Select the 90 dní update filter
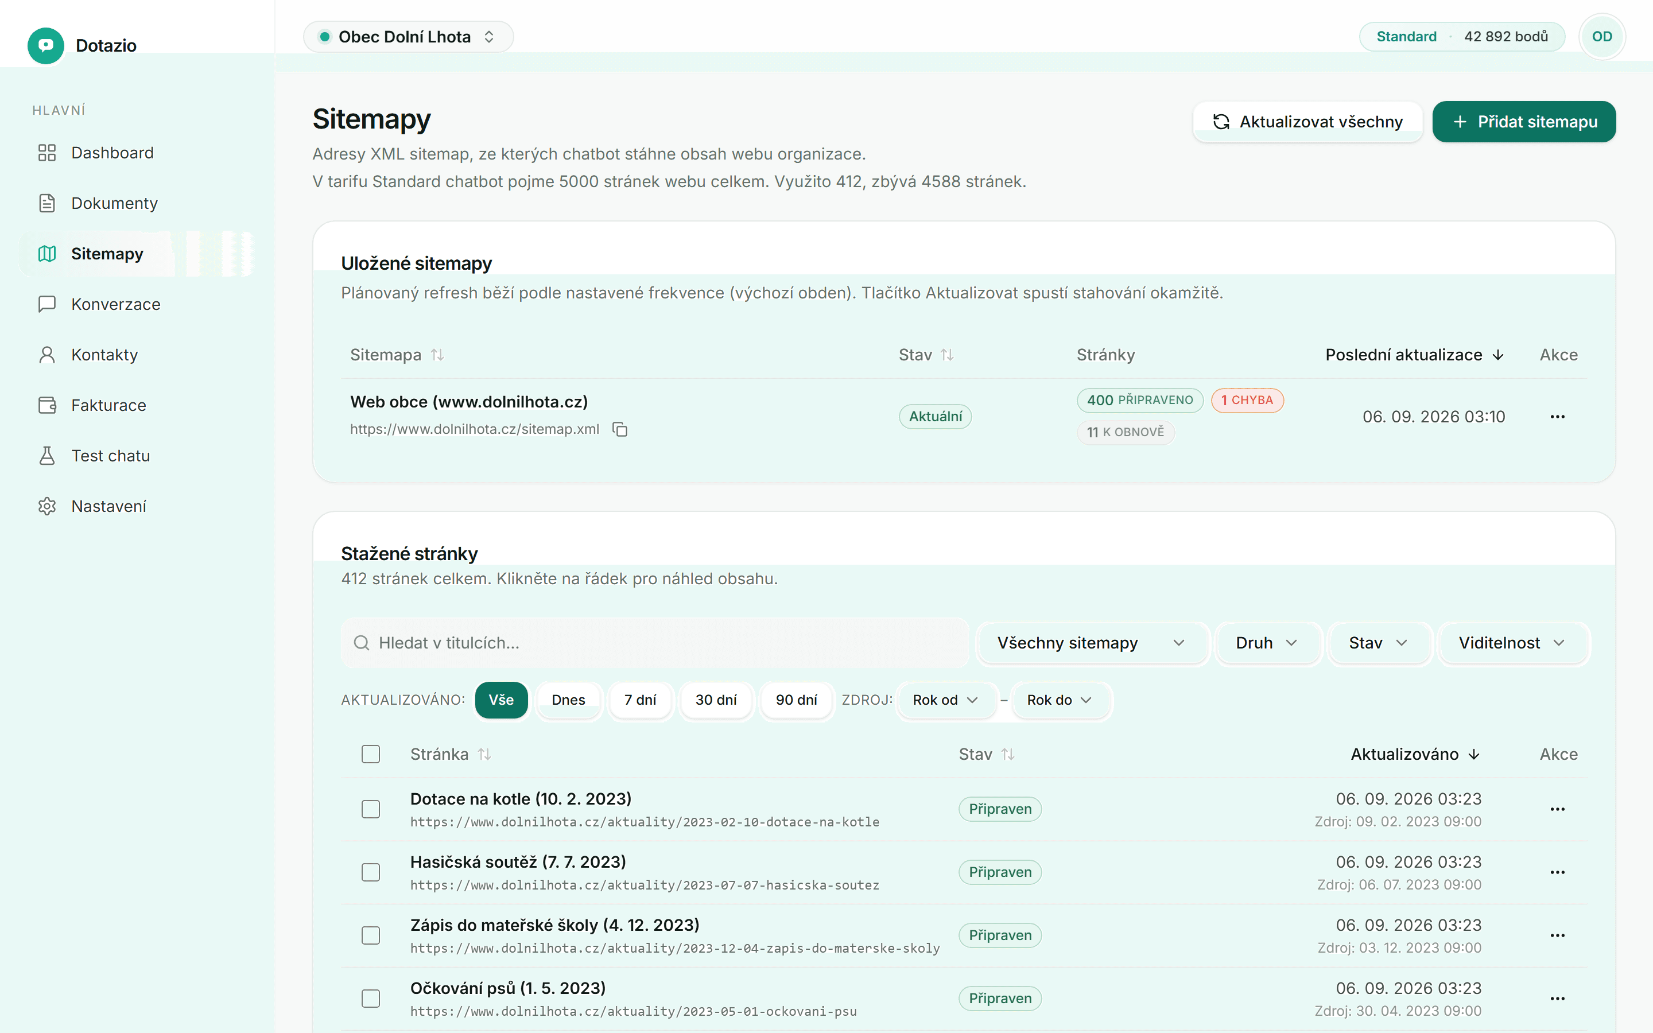This screenshot has width=1653, height=1033. 797,700
